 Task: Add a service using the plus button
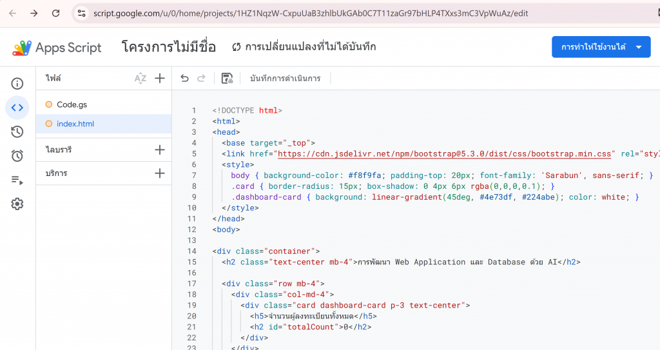pyautogui.click(x=160, y=173)
